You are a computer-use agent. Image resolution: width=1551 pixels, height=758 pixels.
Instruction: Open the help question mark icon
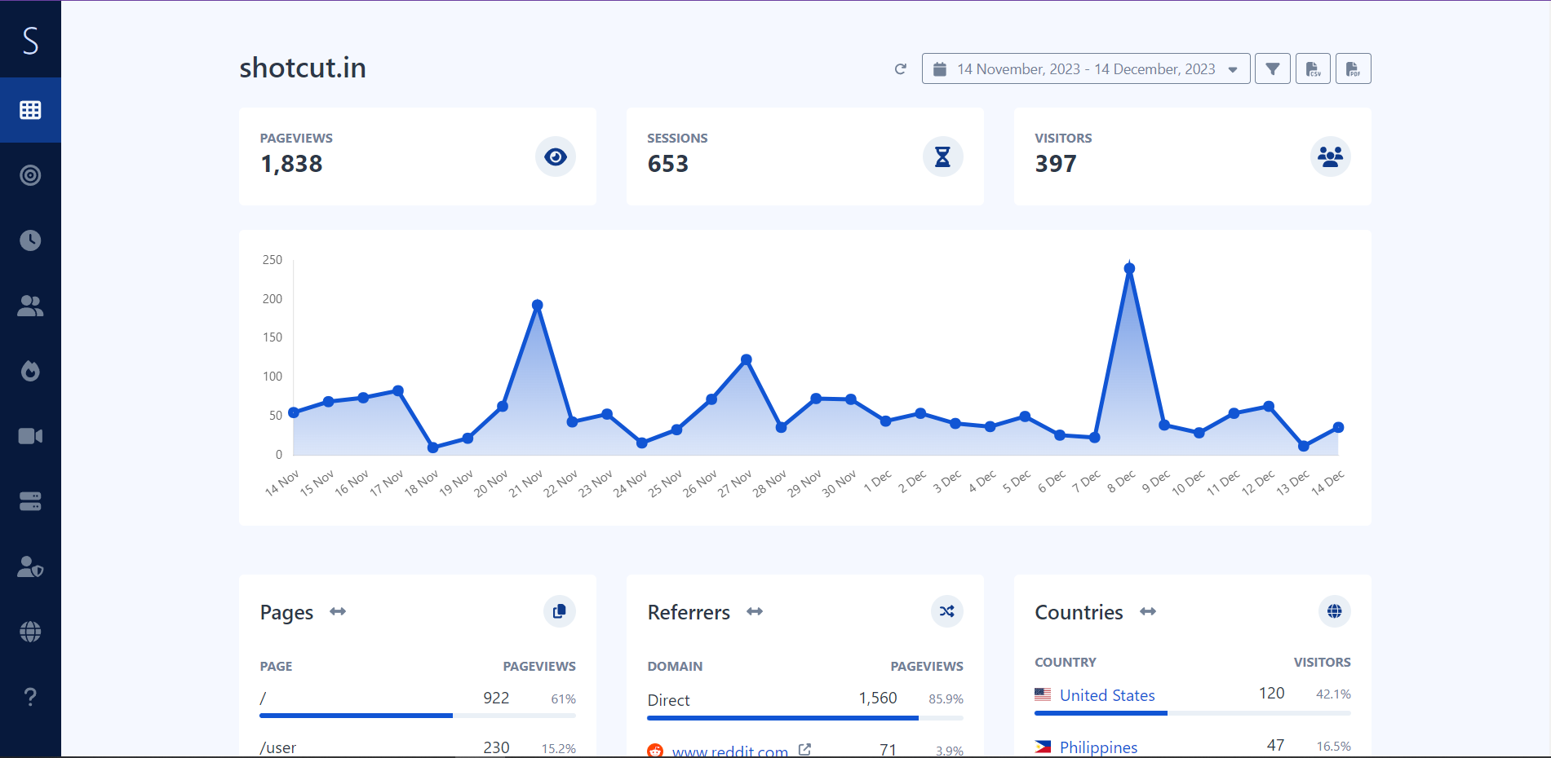(30, 697)
